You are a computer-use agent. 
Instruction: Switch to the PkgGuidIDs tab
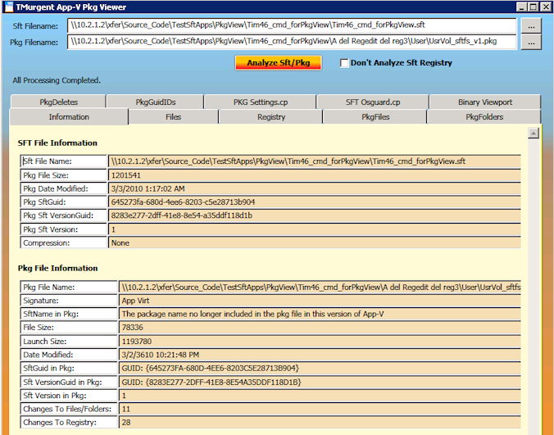[x=156, y=102]
